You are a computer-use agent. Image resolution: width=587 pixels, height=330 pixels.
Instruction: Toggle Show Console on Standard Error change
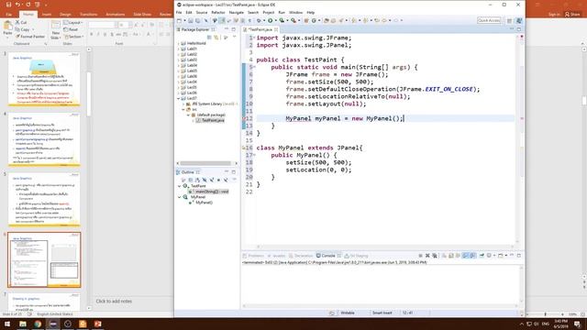(473, 256)
